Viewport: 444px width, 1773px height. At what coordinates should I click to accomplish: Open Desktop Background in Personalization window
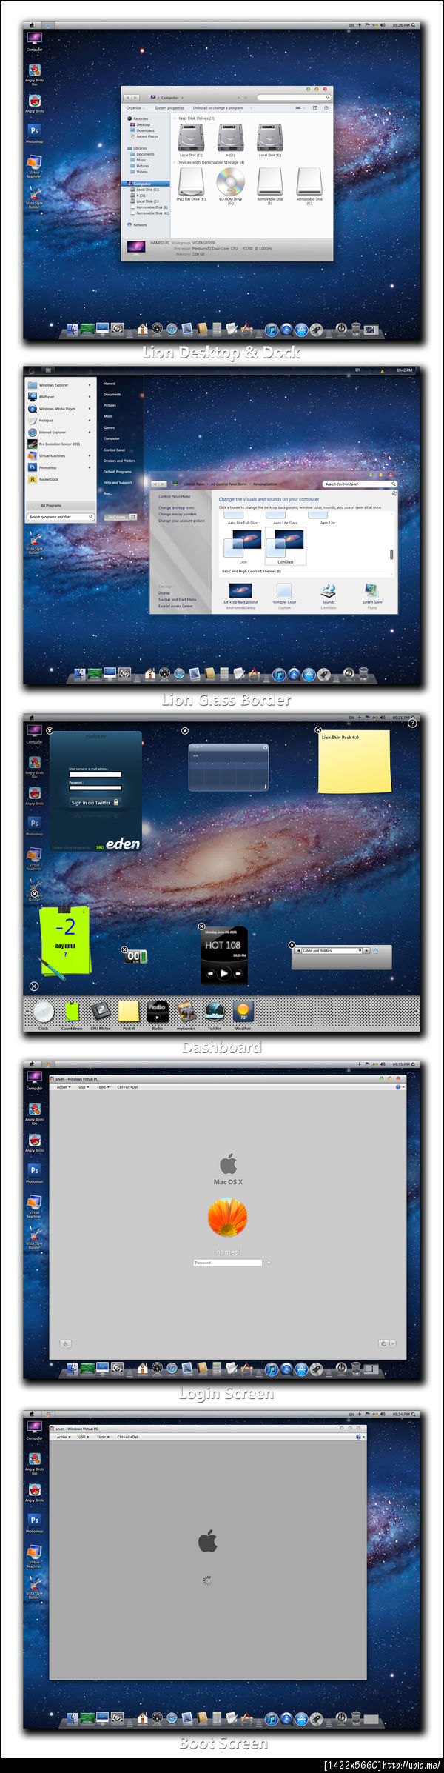tap(240, 595)
